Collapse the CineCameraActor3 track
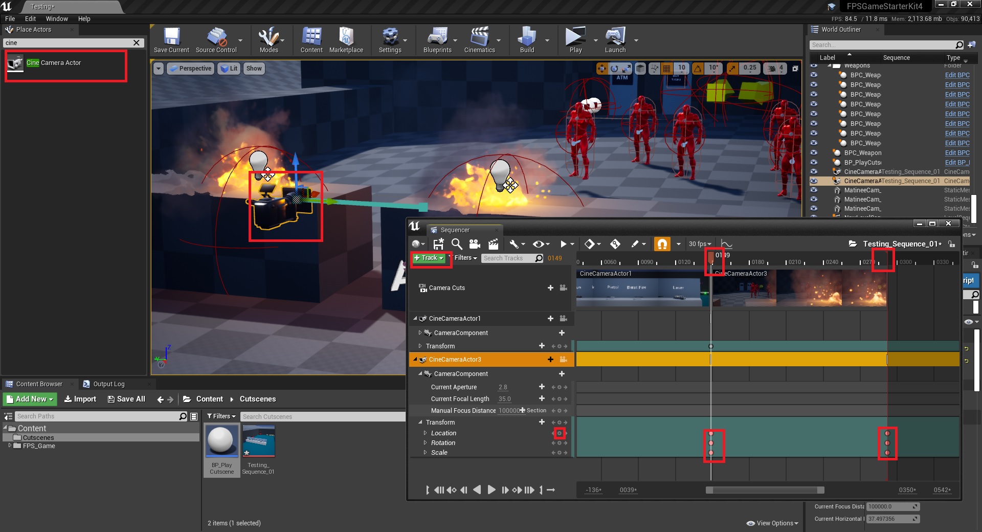This screenshot has height=532, width=982. click(415, 360)
